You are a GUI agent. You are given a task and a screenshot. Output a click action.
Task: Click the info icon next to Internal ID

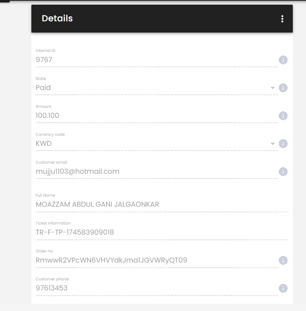pyautogui.click(x=283, y=60)
